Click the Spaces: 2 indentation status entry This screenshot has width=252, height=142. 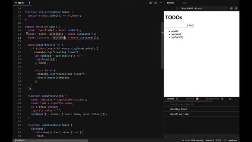click(x=210, y=140)
